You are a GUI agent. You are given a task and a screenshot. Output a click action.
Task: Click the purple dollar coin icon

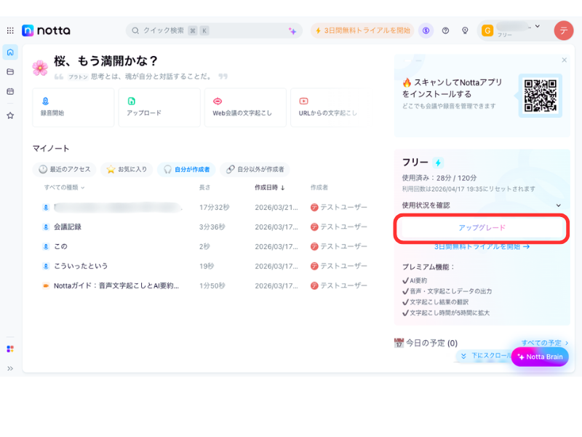pos(426,31)
